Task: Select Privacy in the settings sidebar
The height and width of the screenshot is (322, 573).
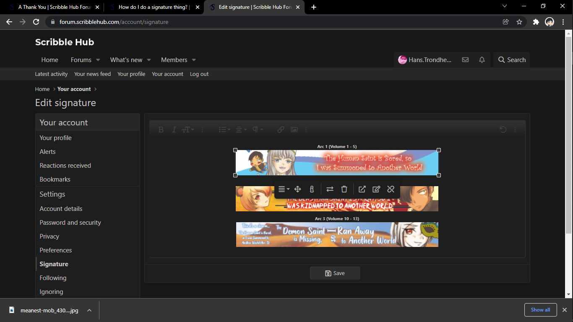Action: 49,236
